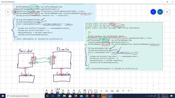Viewport: 175px width, 98px height.
Task: Open the volume control tray icon
Action: click(x=151, y=96)
